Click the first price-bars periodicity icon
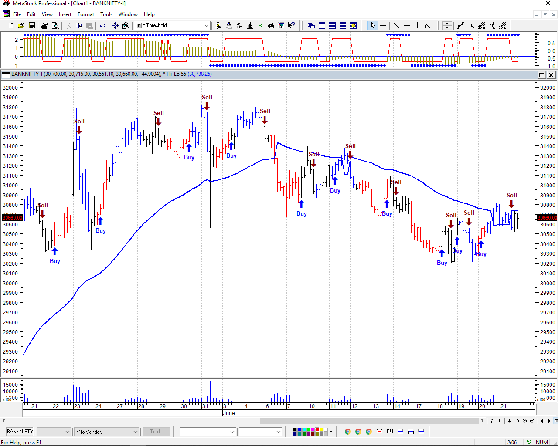This screenshot has width=558, height=446. tap(460, 26)
